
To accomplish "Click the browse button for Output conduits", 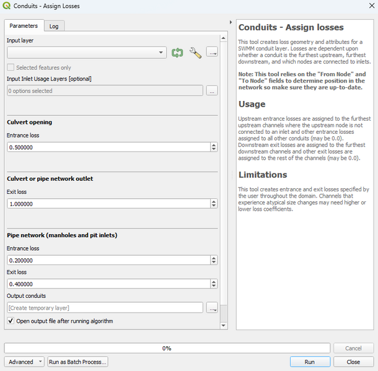I will pos(212,308).
